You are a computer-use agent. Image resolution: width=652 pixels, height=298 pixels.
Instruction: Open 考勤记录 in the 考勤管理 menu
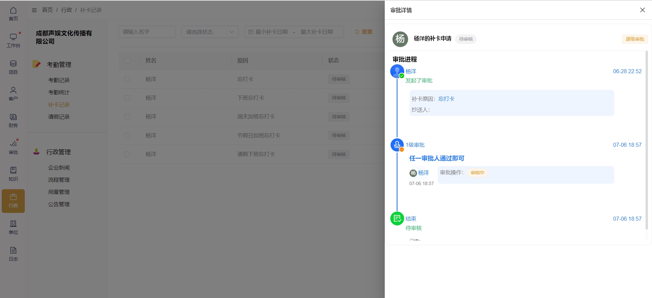click(59, 80)
